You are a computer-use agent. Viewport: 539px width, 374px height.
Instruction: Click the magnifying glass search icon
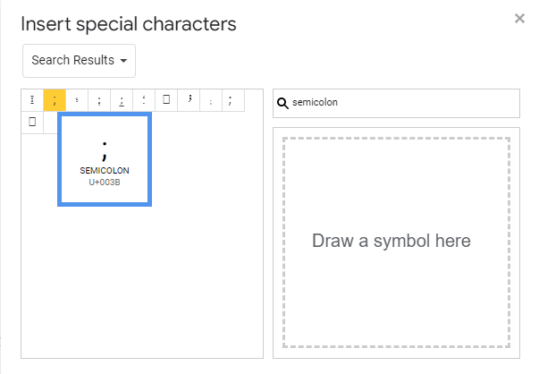(x=282, y=103)
